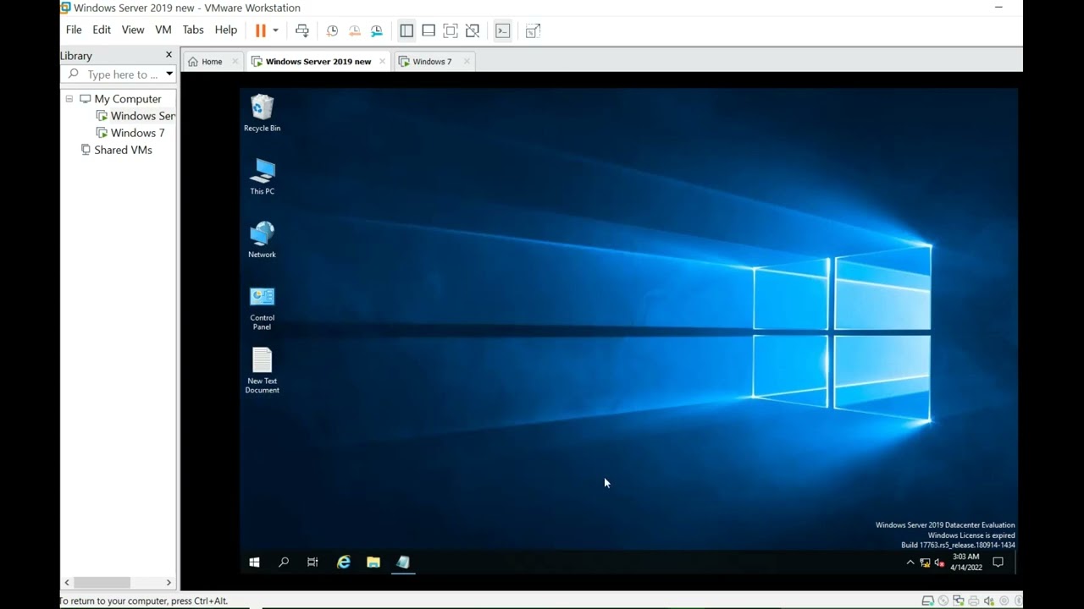This screenshot has width=1084, height=609.
Task: Select the This PC desktop icon
Action: pos(262,176)
